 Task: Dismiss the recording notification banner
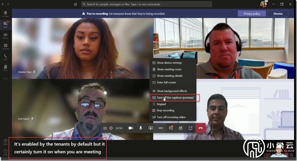pos(278,14)
